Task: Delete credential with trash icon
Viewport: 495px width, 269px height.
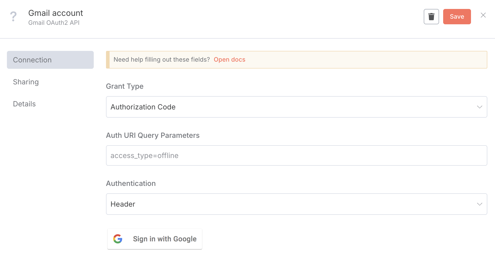Action: point(431,17)
